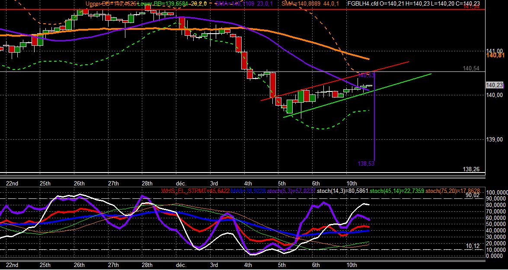Select the 138,26 price axis value

tap(471, 169)
